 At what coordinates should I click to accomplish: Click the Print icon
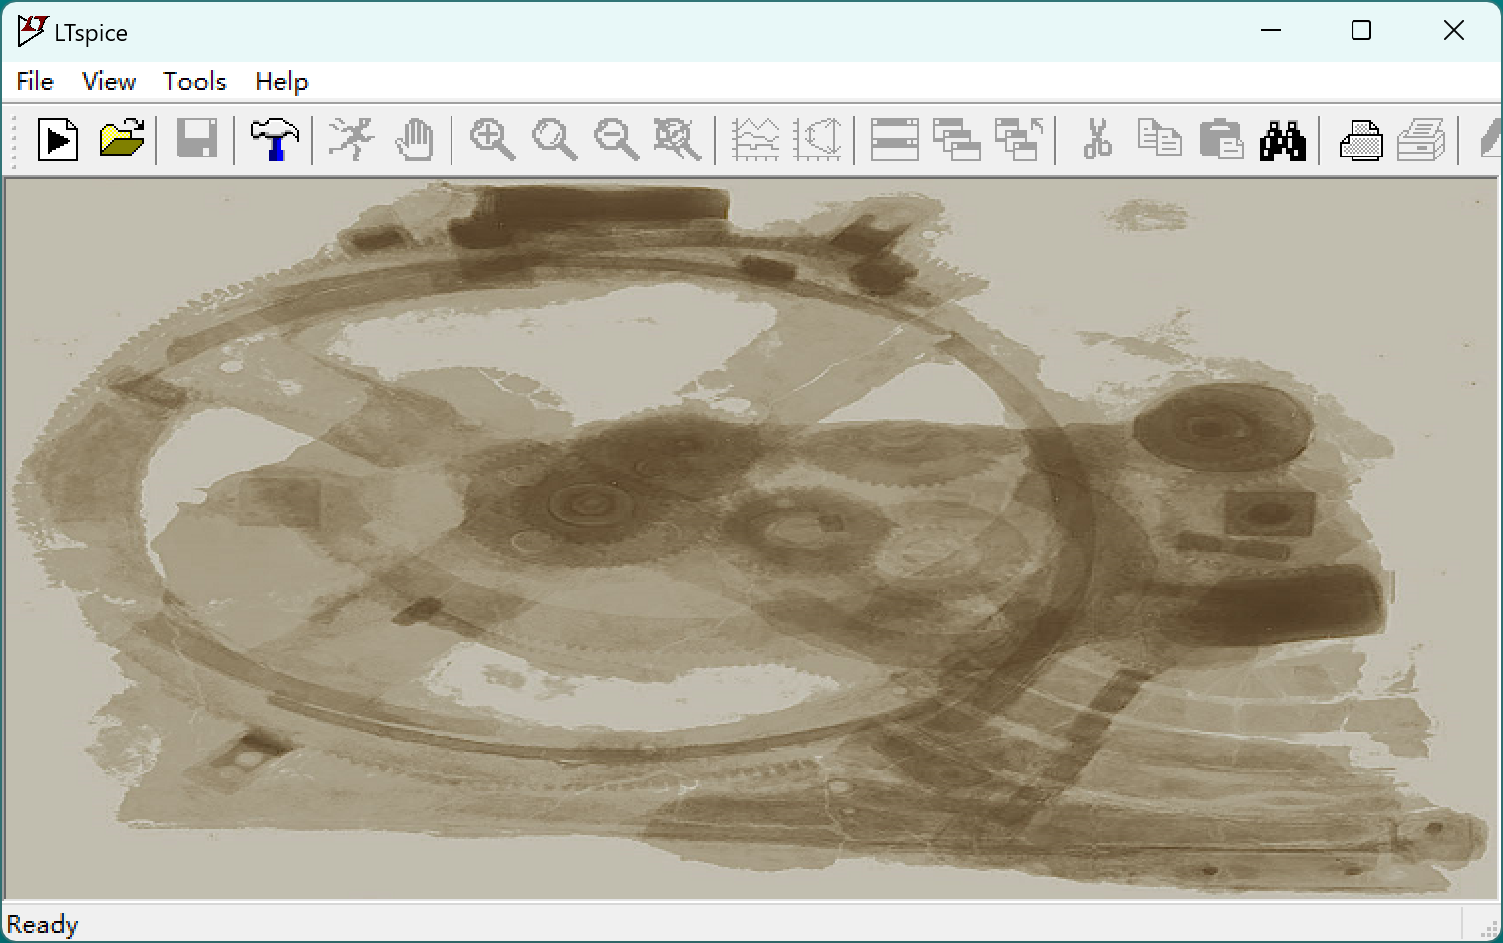click(1360, 140)
